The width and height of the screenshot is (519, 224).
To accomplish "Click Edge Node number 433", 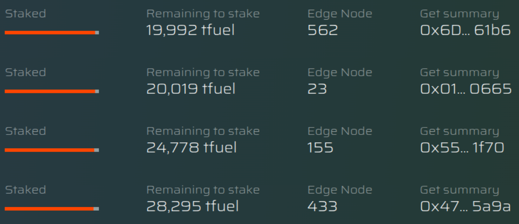I will 322,206.
